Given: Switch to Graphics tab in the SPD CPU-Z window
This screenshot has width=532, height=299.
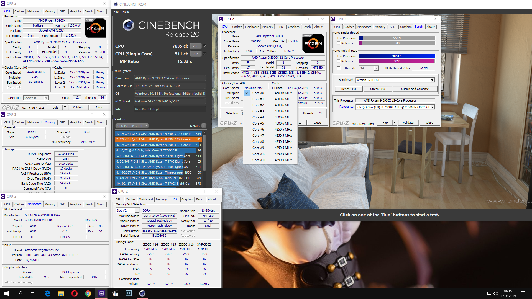Looking at the screenshot, I should pyautogui.click(x=187, y=199).
